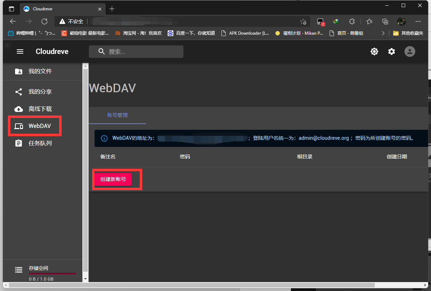Open the APK Downloader bookmark
This screenshot has height=291, width=431.
[x=245, y=33]
